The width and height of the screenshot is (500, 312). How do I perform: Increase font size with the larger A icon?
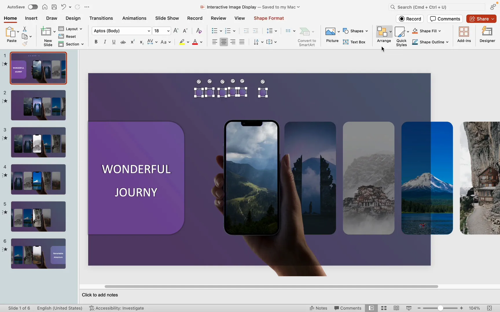[x=176, y=31]
